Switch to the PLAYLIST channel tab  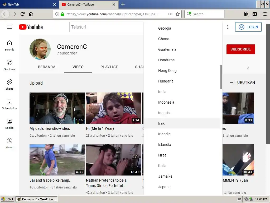tap(109, 67)
